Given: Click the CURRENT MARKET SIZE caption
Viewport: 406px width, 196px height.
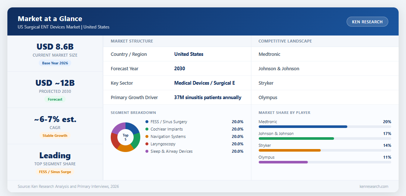Looking at the screenshot, I should 55,55.
